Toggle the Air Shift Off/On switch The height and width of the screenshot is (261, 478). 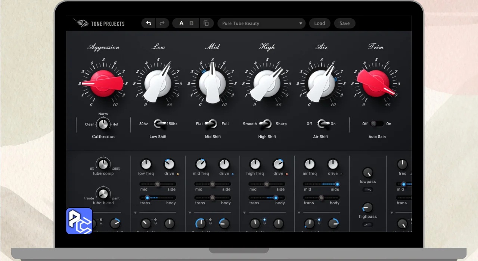click(x=323, y=124)
